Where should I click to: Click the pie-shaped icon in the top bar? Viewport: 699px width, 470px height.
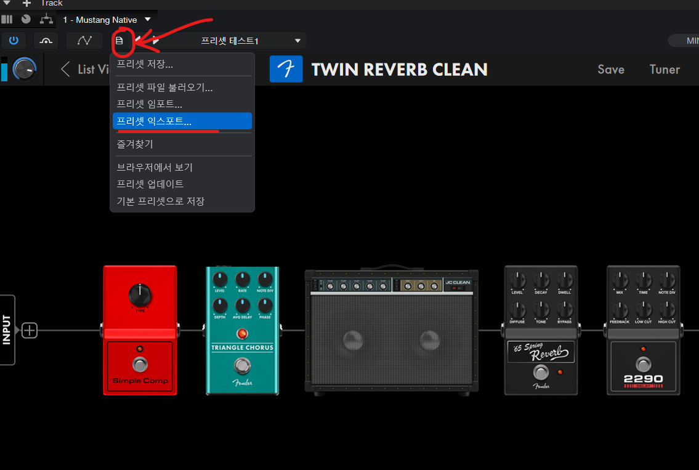pyautogui.click(x=26, y=19)
